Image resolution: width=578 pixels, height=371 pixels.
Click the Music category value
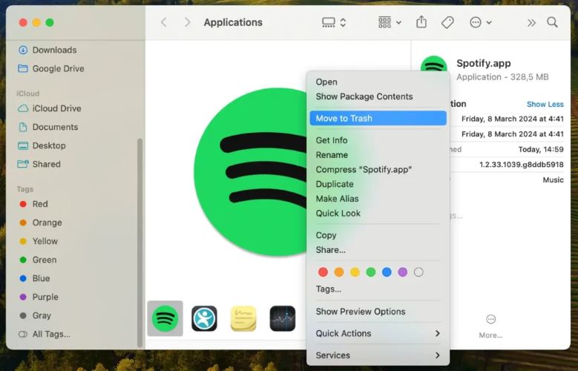[x=553, y=180]
